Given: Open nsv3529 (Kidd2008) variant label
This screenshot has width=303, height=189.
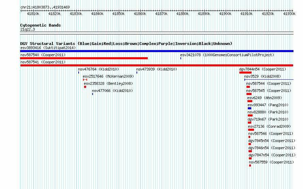Looking at the screenshot, I should click(262, 76).
